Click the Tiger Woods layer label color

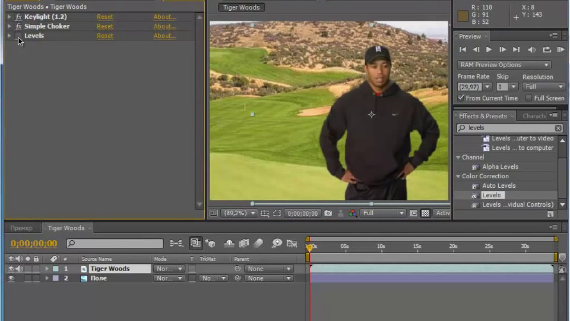point(56,269)
